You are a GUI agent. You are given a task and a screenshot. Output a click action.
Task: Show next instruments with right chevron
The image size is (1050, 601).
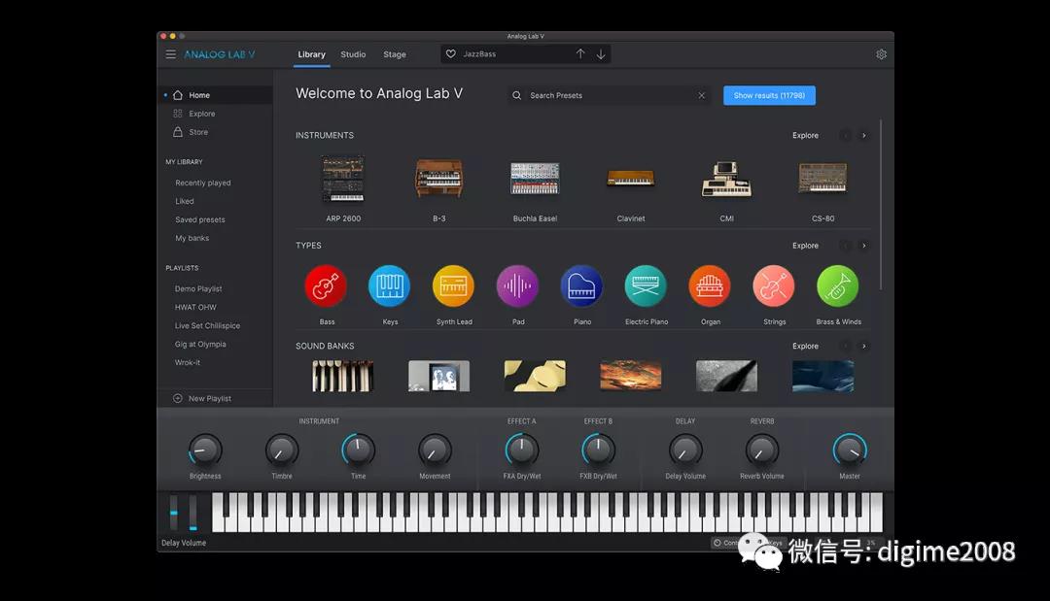(x=864, y=136)
